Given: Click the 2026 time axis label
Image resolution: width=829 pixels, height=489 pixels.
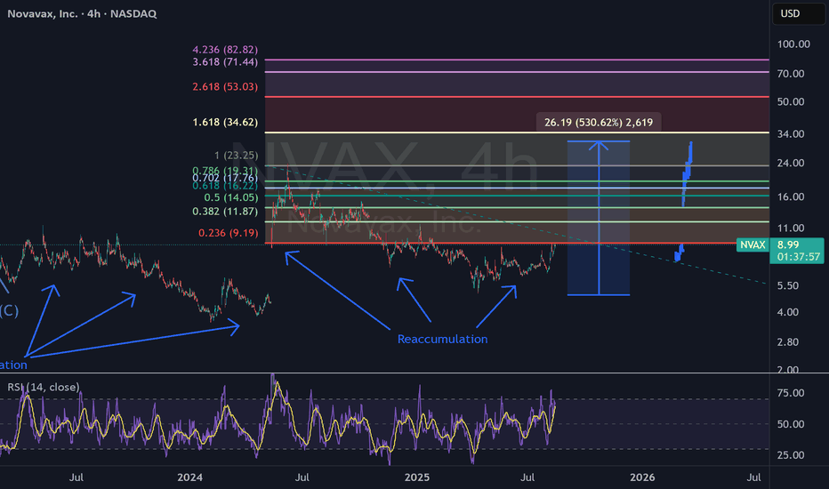Looking at the screenshot, I should click(642, 477).
